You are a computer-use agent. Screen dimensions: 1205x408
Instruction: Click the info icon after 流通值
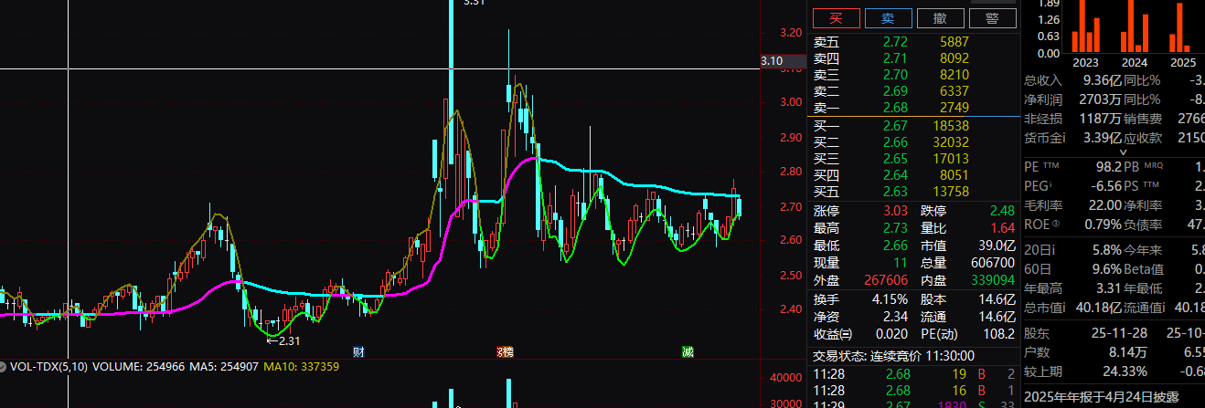pos(1162,306)
